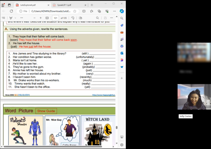This screenshot has height=149, width=211.
Task: Open sidebar search icon
Action: pyautogui.click(x=122, y=18)
